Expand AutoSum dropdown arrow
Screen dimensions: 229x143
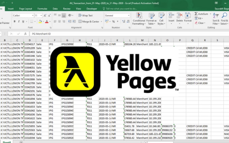(210, 14)
